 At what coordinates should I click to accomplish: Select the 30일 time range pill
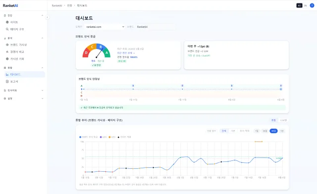click(x=264, y=131)
